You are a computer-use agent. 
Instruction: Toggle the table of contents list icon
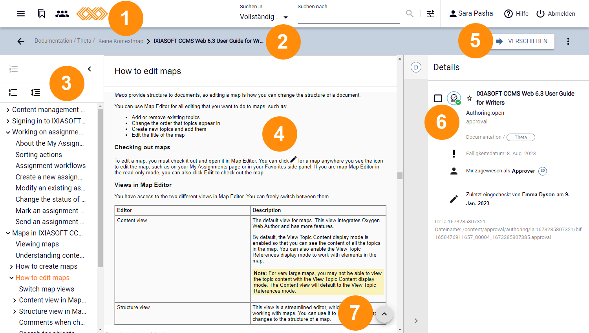tap(13, 69)
